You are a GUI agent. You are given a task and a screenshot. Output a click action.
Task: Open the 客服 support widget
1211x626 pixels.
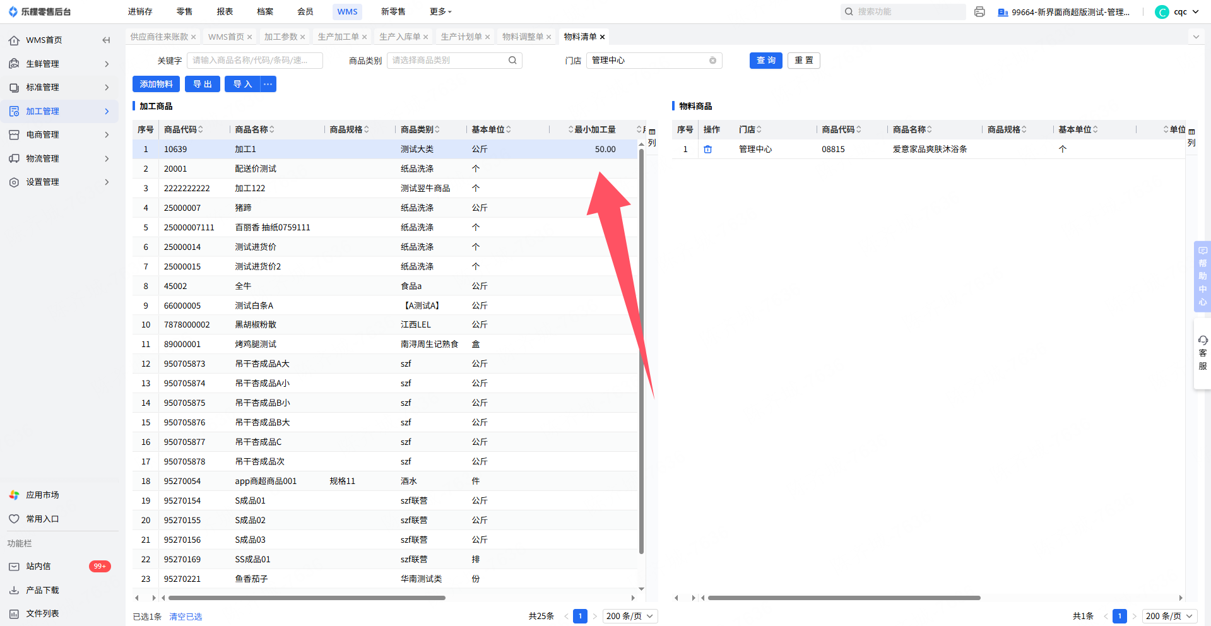point(1202,353)
